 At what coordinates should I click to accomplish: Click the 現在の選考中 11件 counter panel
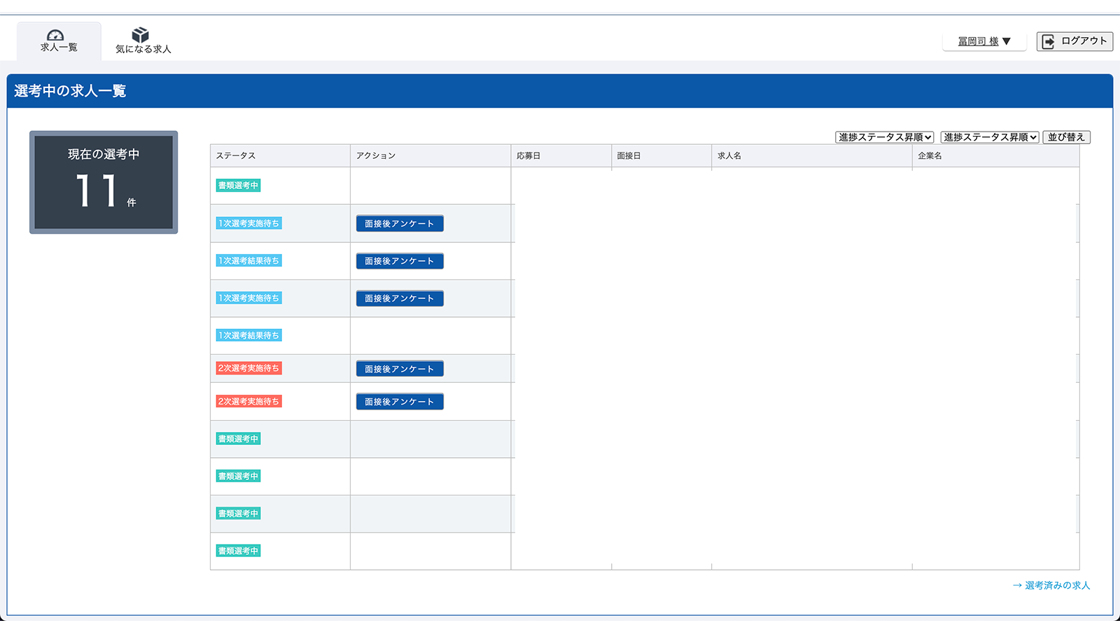tap(104, 182)
